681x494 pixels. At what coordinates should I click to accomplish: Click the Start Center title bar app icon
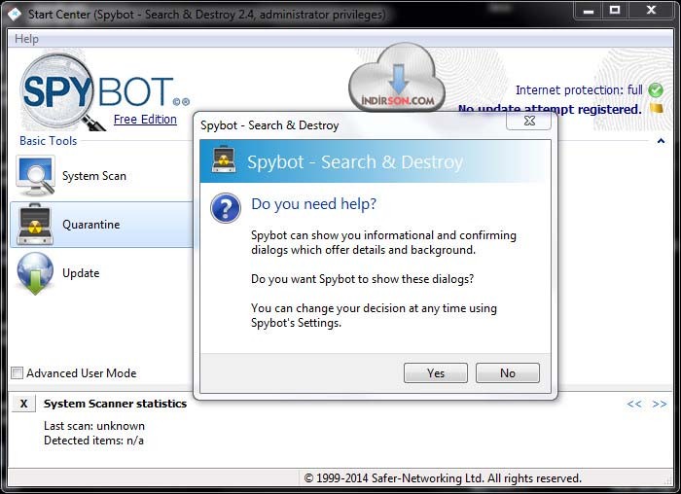16,14
